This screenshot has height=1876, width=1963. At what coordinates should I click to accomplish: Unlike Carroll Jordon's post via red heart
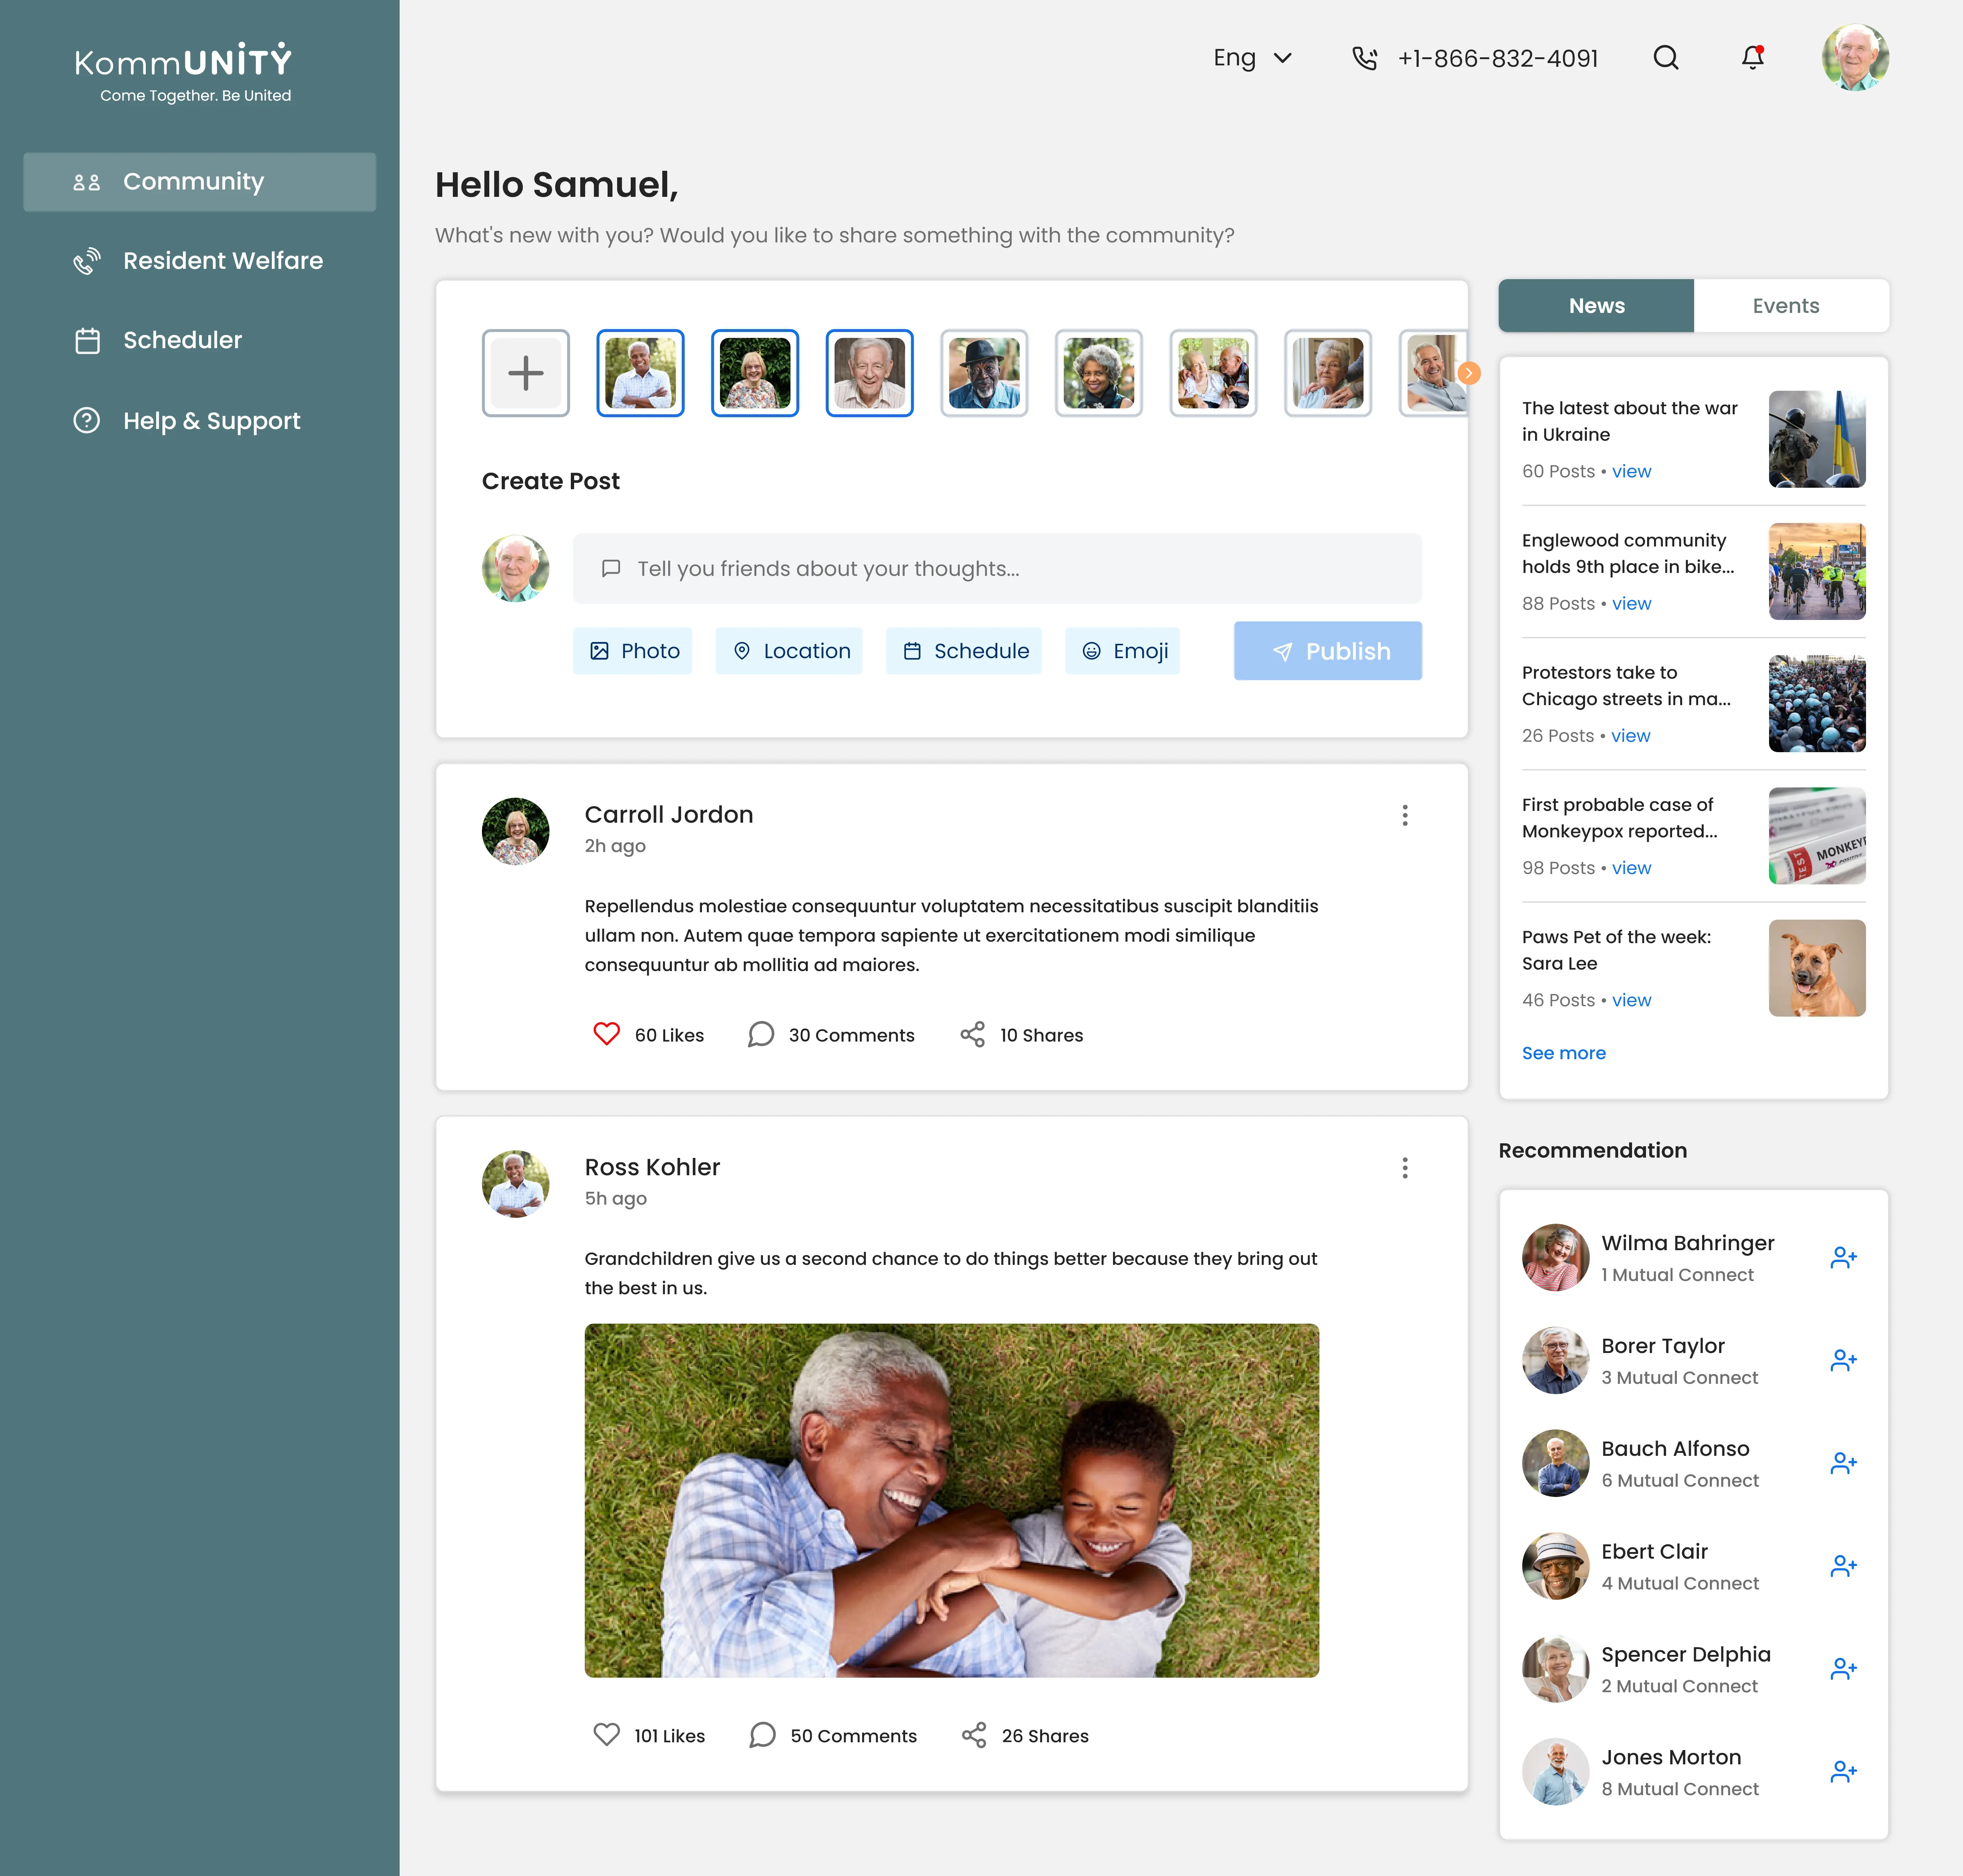[x=606, y=1034]
